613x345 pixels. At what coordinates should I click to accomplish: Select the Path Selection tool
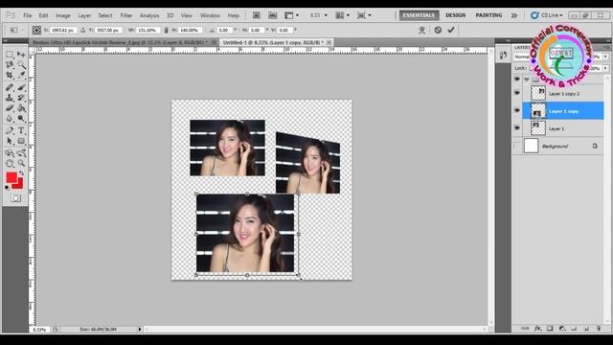[x=10, y=141]
